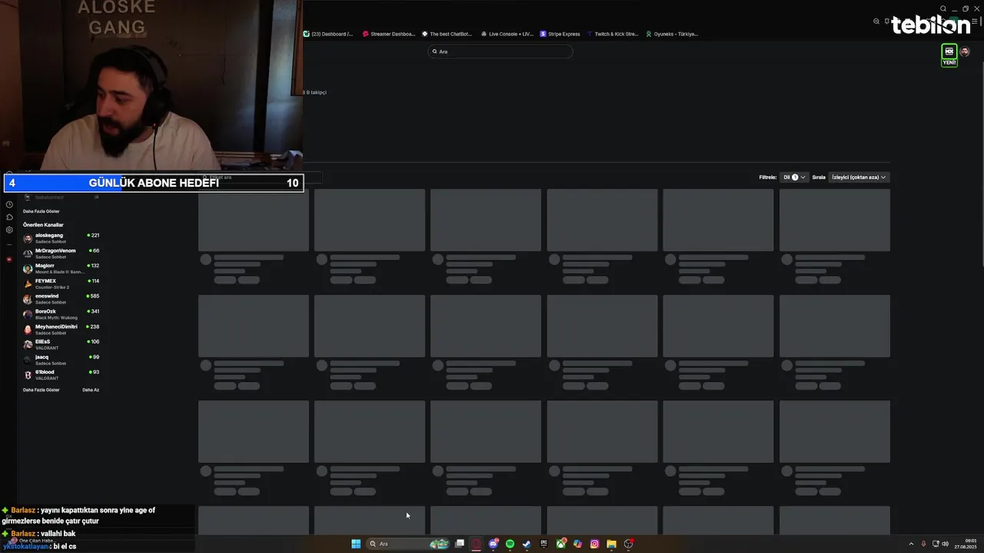The image size is (984, 553).
Task: Open BoraOzk recommended channel
Action: click(61, 314)
